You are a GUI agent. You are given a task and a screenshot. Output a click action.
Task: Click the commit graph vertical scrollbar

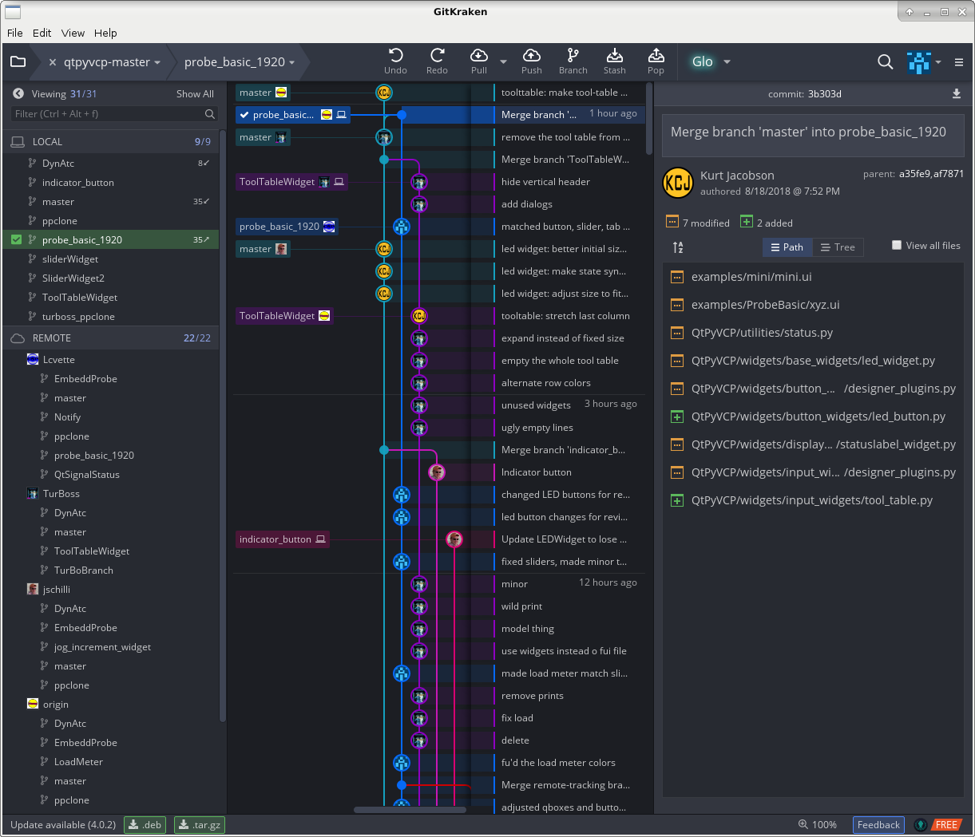pyautogui.click(x=649, y=120)
